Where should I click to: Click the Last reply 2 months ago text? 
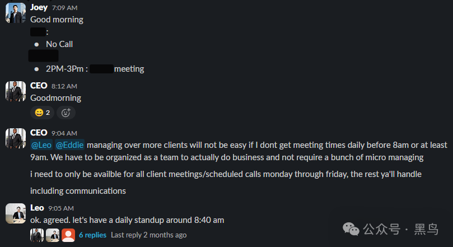click(149, 235)
